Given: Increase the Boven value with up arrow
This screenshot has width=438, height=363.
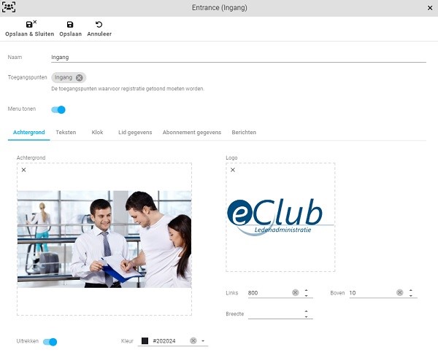Looking at the screenshot, I should pos(411,290).
